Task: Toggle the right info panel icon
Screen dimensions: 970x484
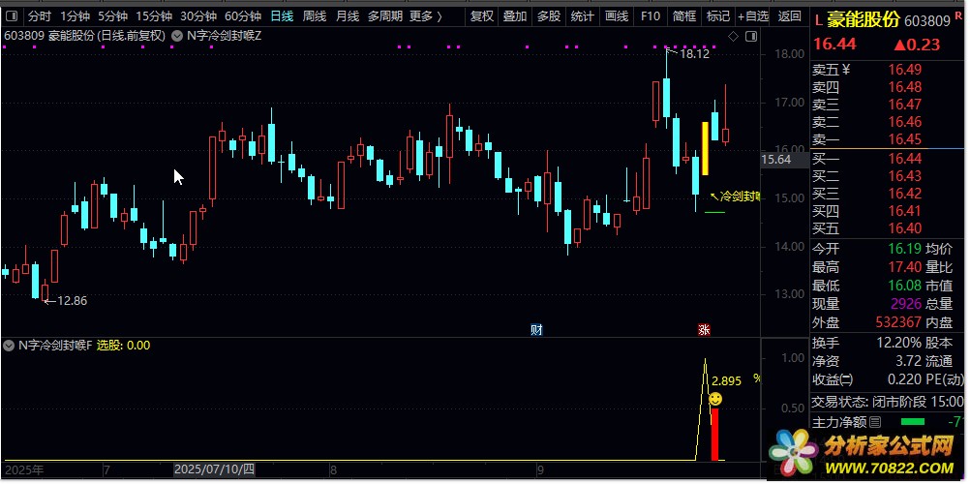Action: [751, 37]
